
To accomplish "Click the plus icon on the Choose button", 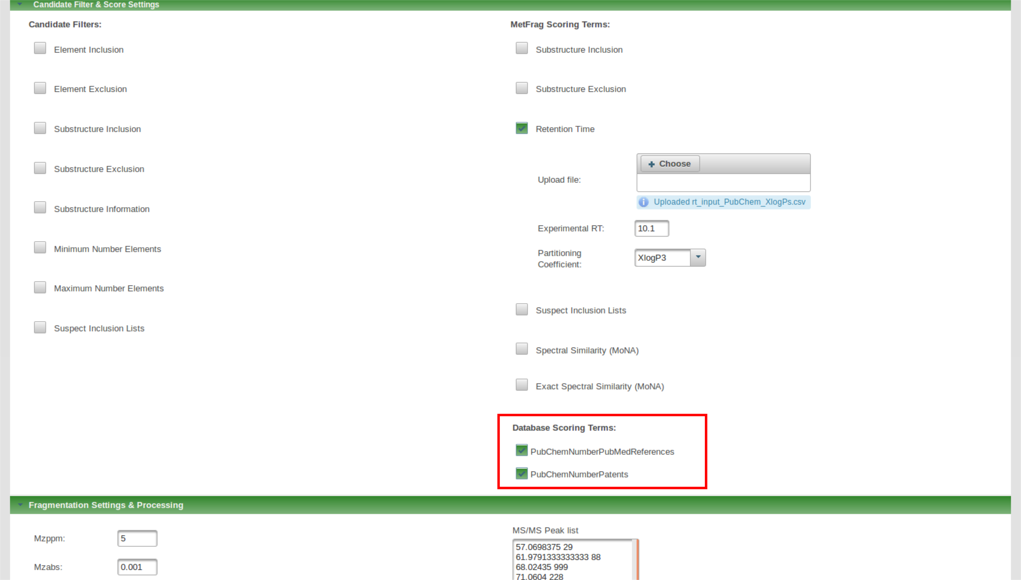I will [x=651, y=164].
